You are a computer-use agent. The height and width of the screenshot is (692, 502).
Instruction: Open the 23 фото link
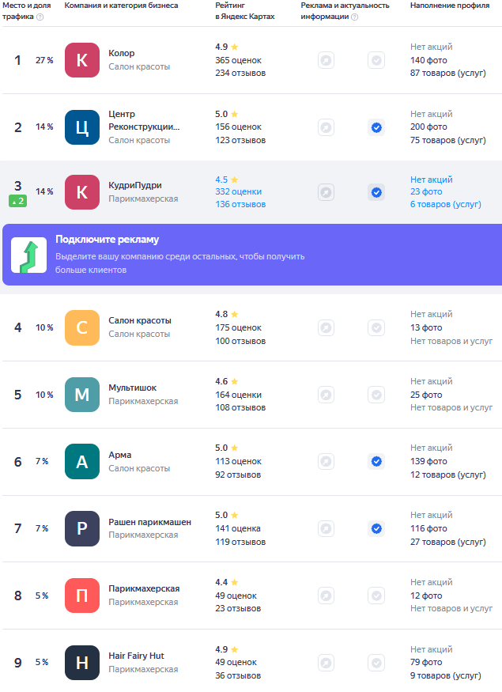point(426,191)
